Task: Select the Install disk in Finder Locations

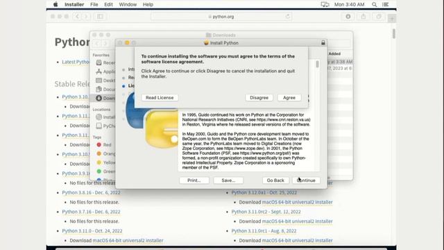Action: tap(105, 117)
